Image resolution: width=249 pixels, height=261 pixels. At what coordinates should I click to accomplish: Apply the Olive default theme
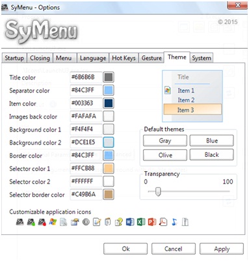click(x=165, y=155)
